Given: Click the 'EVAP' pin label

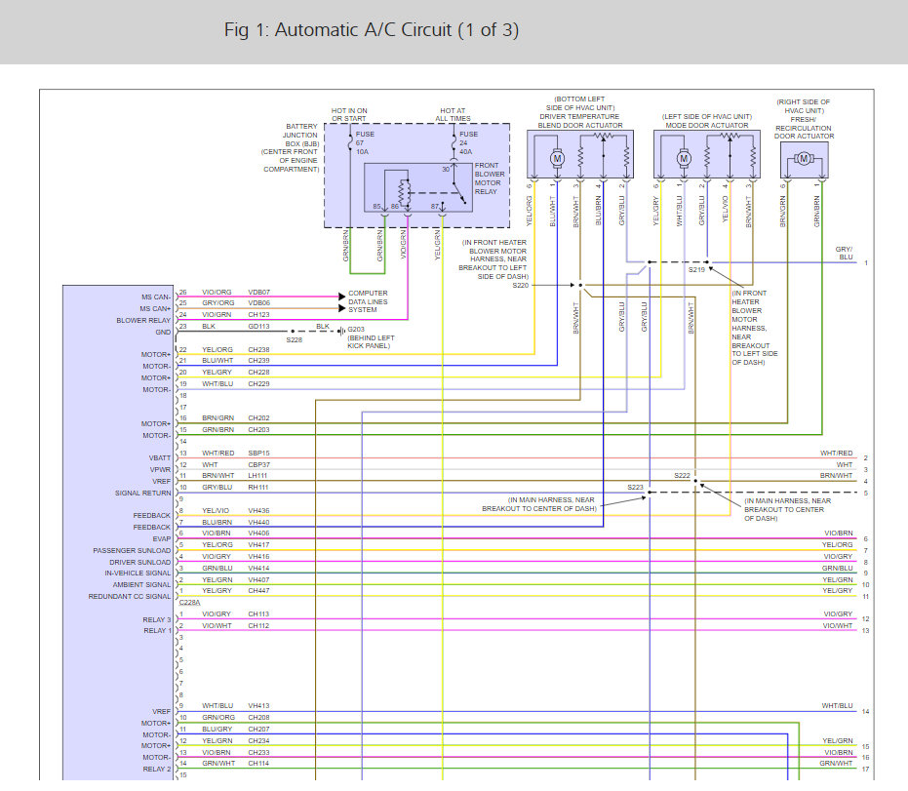Looking at the screenshot, I should [162, 538].
